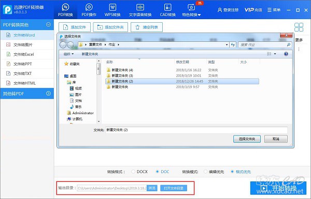Select 文件转Word in sidebar
Image resolution: width=311 pixels, height=199 pixels.
(27, 35)
